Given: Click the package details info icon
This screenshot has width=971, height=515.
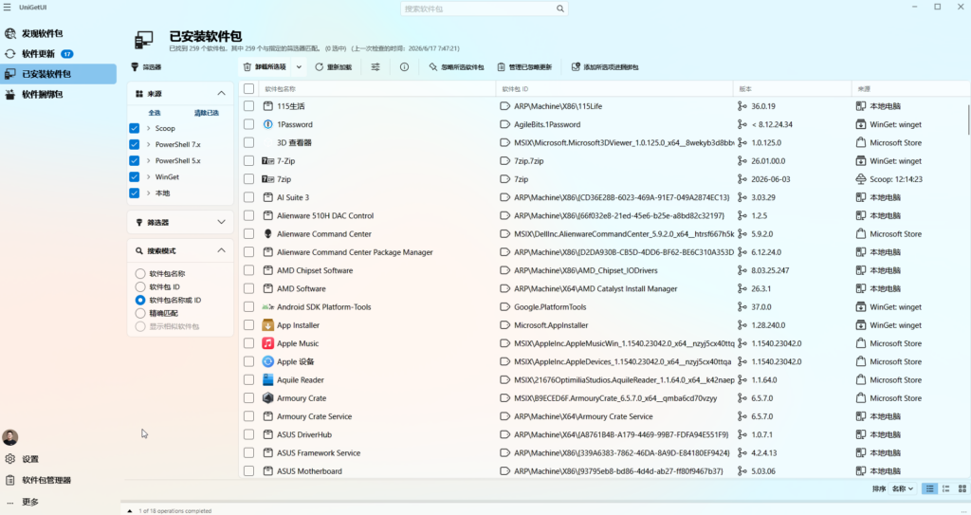Looking at the screenshot, I should (x=404, y=67).
